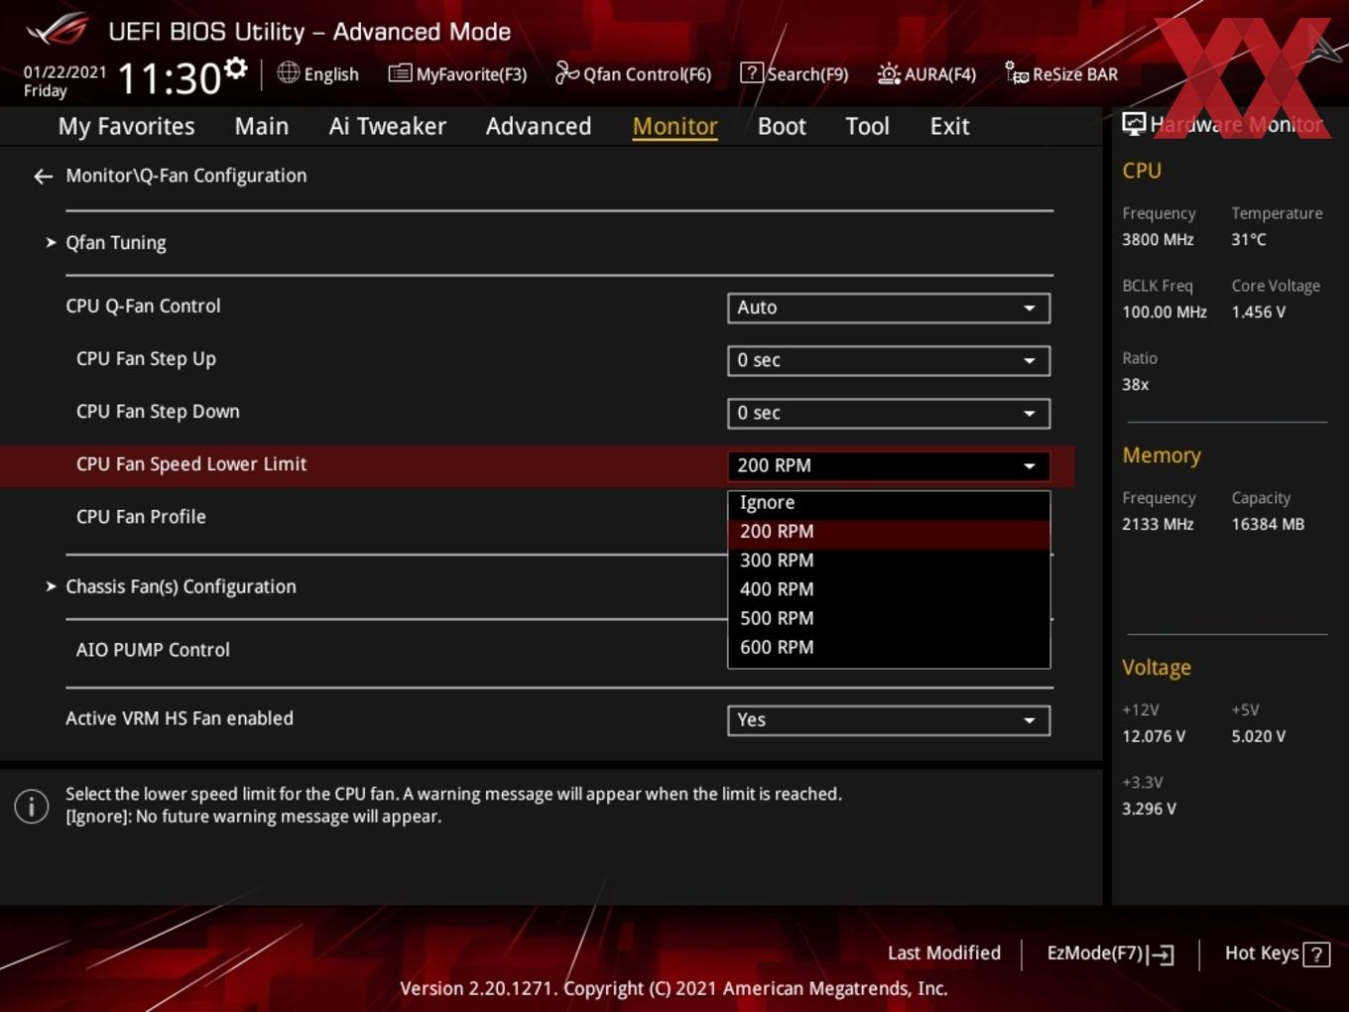This screenshot has width=1349, height=1012.
Task: Toggle ReSize BAR icon
Action: [x=1017, y=73]
